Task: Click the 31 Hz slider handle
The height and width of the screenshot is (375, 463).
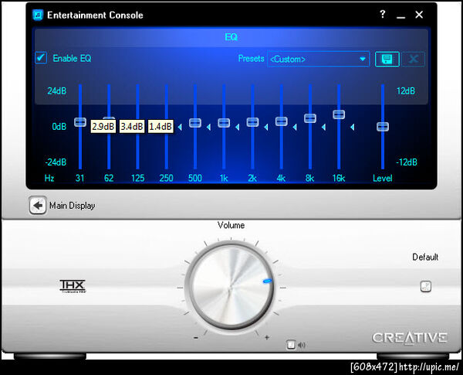Action: tap(80, 122)
